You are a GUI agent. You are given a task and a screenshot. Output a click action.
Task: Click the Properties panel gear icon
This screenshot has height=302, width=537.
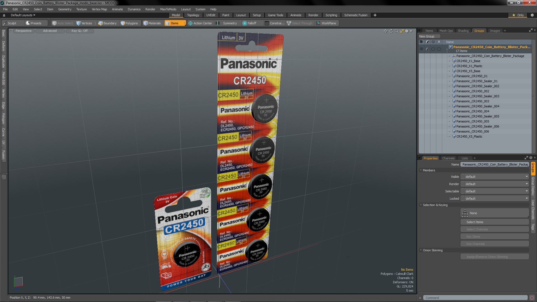pyautogui.click(x=531, y=158)
